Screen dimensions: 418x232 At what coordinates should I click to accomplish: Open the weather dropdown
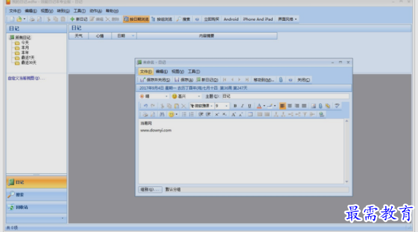167,96
